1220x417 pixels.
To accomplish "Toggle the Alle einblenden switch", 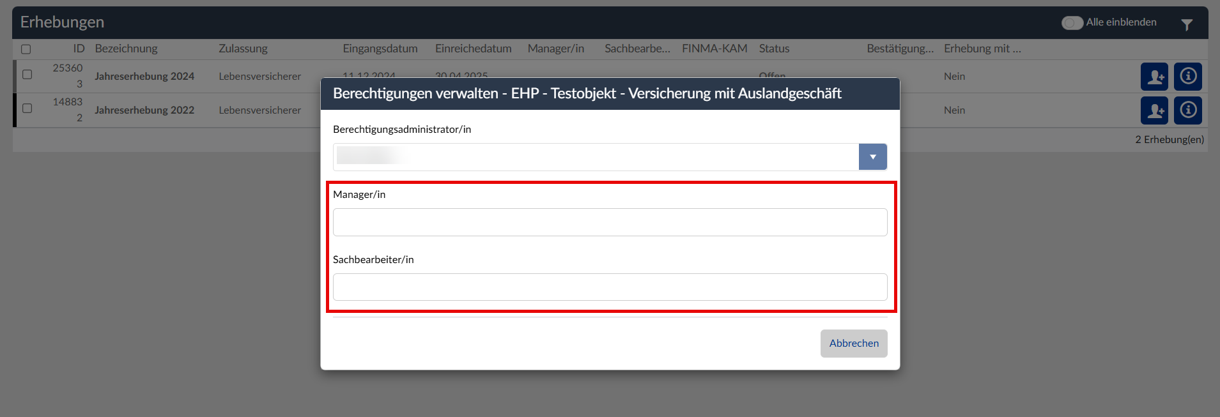I will click(x=1072, y=23).
